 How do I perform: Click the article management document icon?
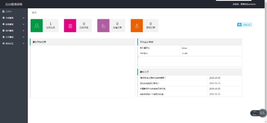pos(3,37)
